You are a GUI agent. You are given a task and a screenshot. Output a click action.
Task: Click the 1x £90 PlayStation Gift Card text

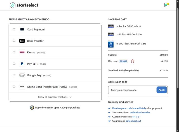coord(131,44)
